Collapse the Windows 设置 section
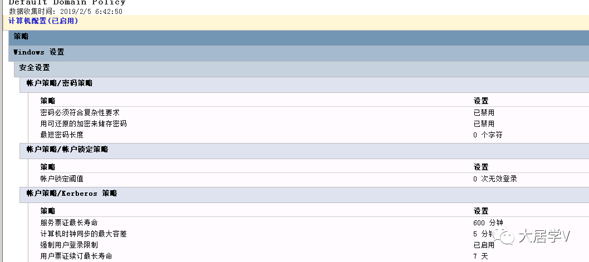 coord(298,52)
